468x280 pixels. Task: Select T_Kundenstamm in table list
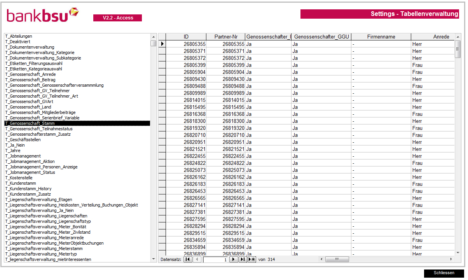(x=21, y=183)
